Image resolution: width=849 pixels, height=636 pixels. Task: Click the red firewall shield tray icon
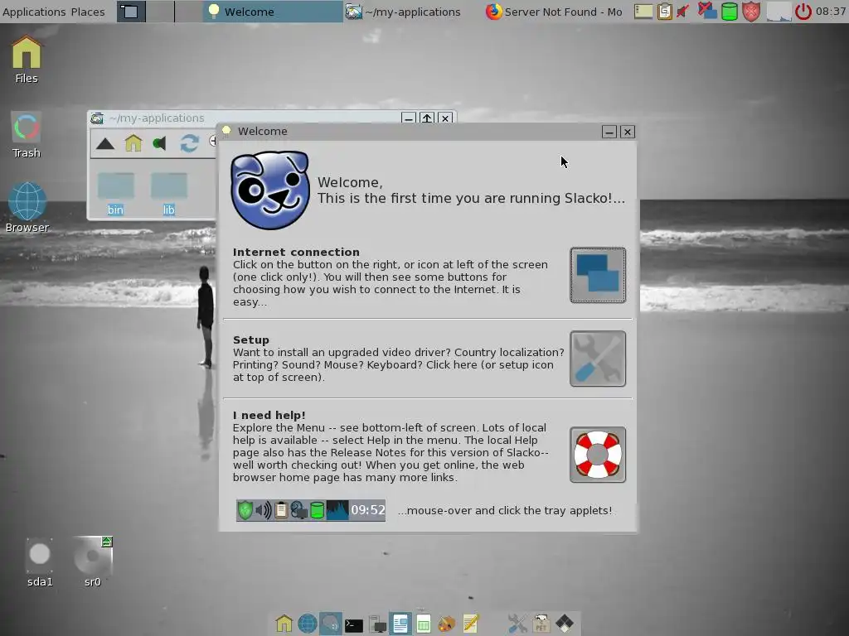(751, 12)
